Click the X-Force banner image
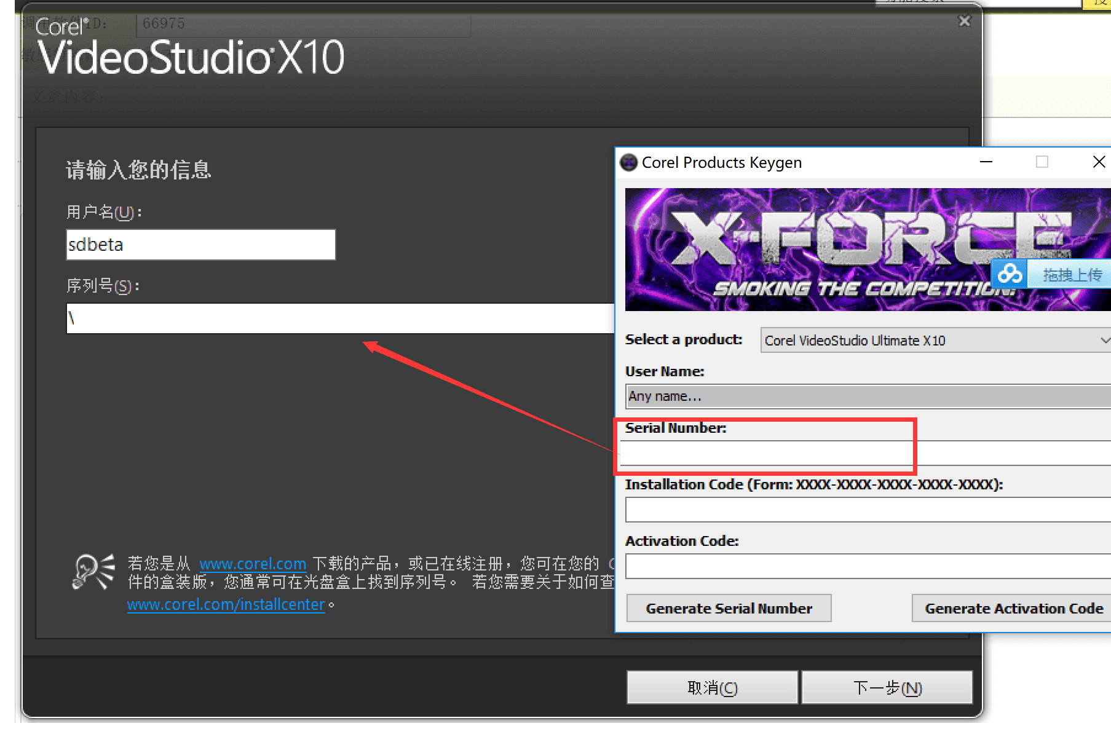The height and width of the screenshot is (734, 1111). click(x=868, y=250)
